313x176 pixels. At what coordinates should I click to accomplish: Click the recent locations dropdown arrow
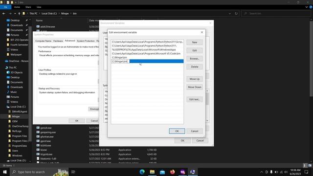[15, 14]
